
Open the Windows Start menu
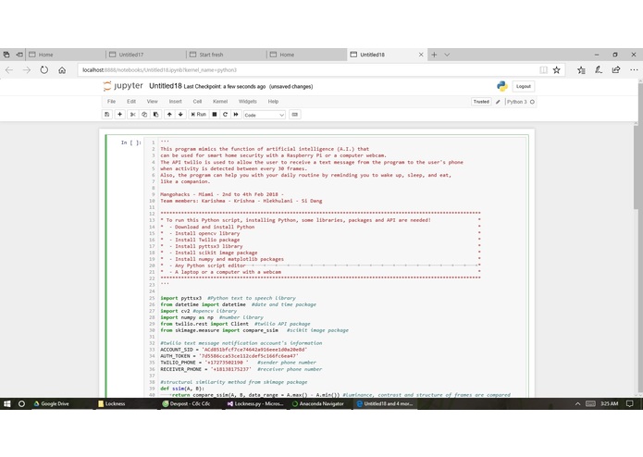point(7,403)
